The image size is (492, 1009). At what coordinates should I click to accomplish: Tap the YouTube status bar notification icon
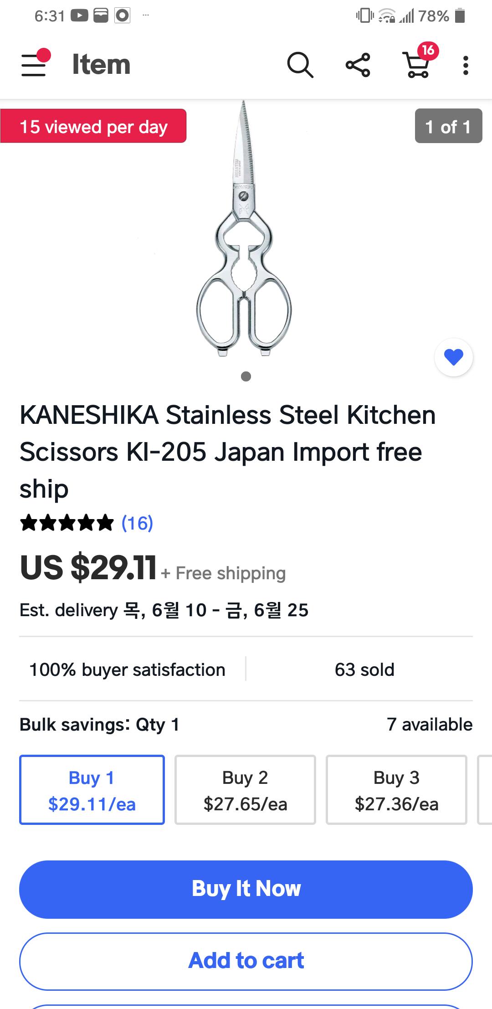tap(79, 16)
